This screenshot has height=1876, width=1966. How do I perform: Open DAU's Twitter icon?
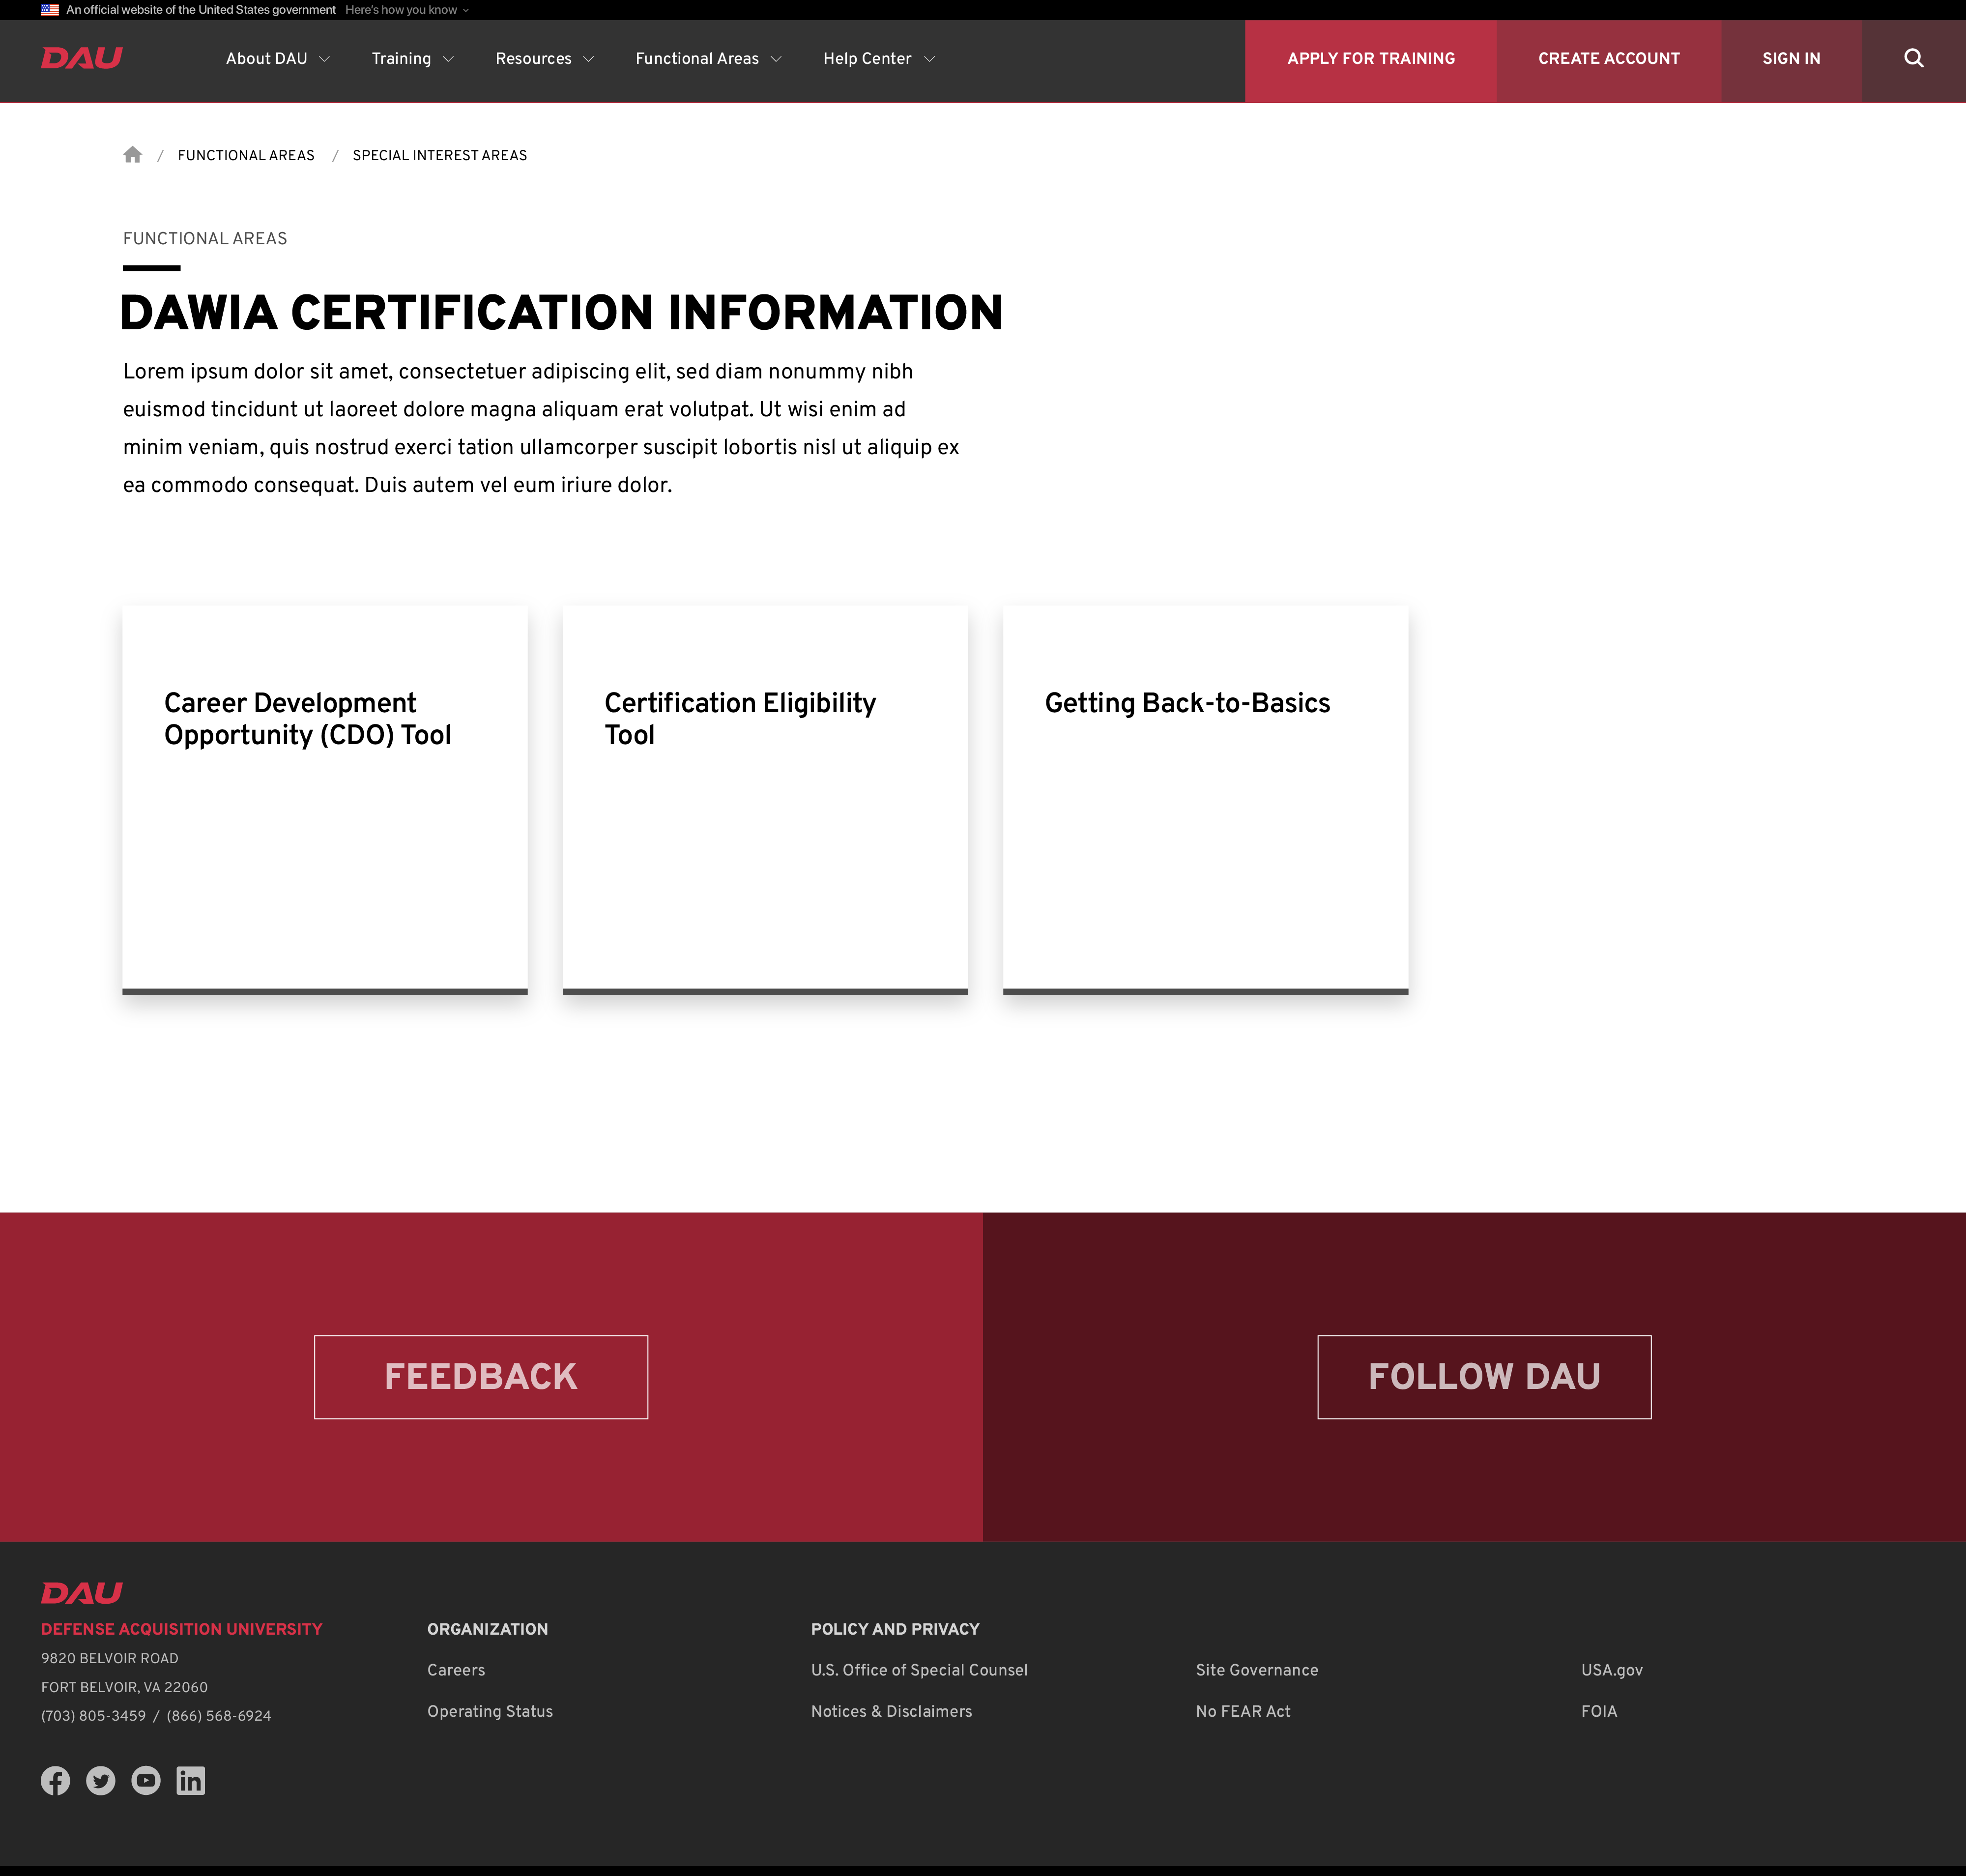100,1780
